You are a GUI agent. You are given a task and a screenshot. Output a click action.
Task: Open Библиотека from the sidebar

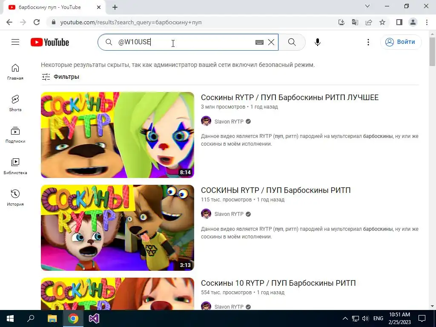(x=15, y=166)
